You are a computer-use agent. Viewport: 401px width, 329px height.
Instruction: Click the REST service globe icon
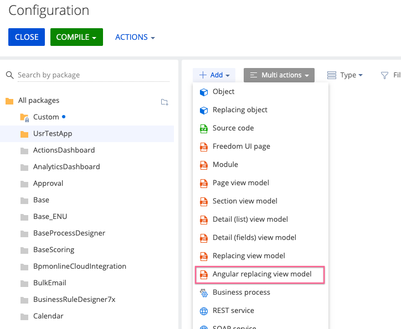204,311
